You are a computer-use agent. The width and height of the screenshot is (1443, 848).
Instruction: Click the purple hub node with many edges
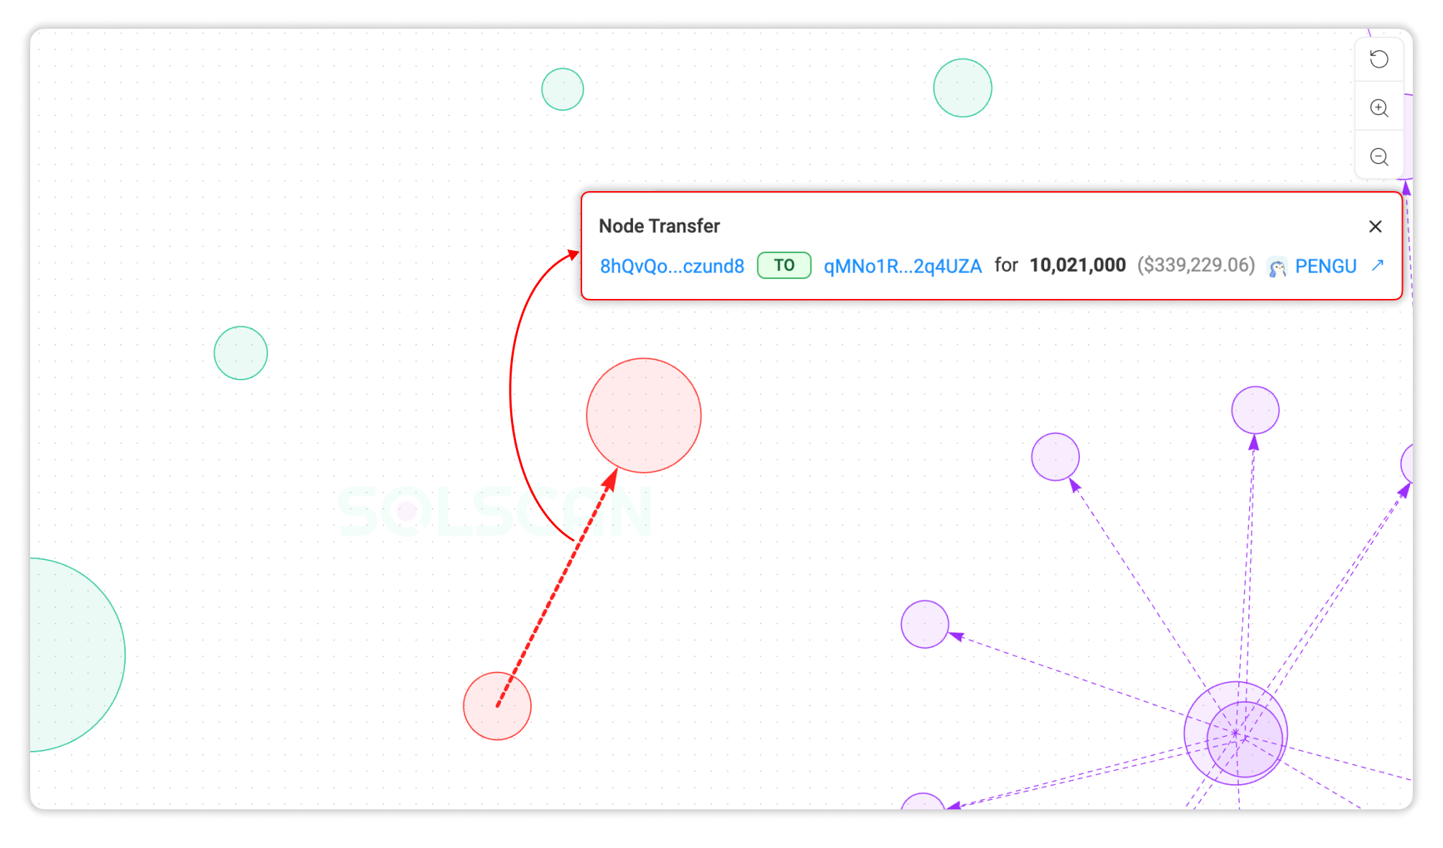[1235, 733]
